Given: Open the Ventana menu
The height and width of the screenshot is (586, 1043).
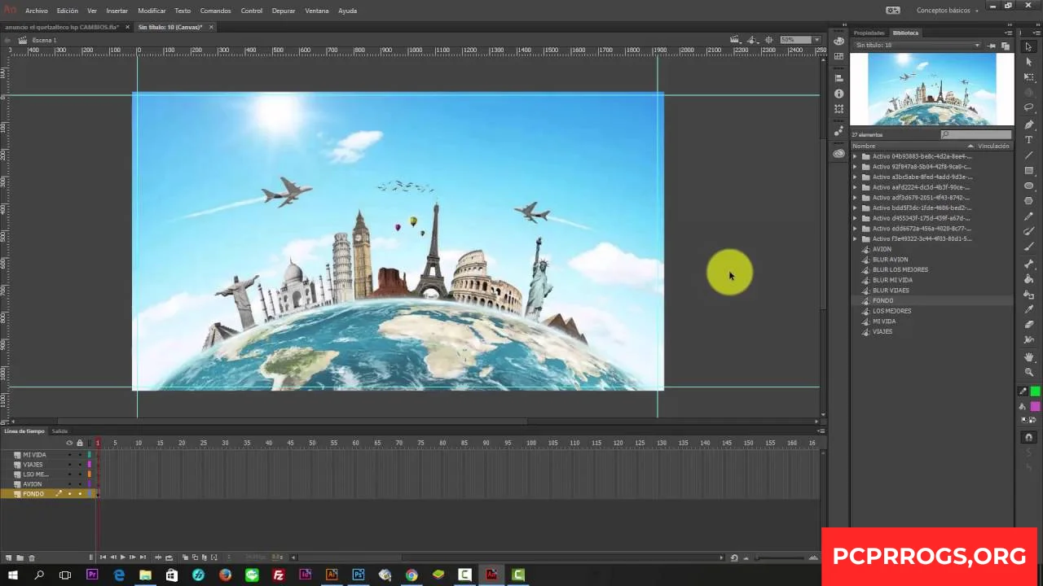Looking at the screenshot, I should click(x=317, y=11).
